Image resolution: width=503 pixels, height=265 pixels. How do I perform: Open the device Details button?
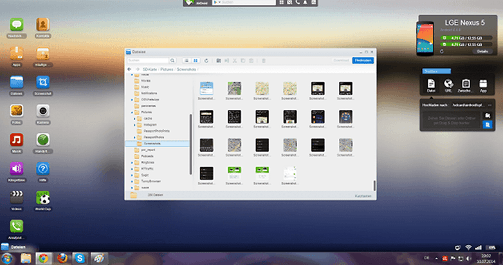(x=482, y=51)
